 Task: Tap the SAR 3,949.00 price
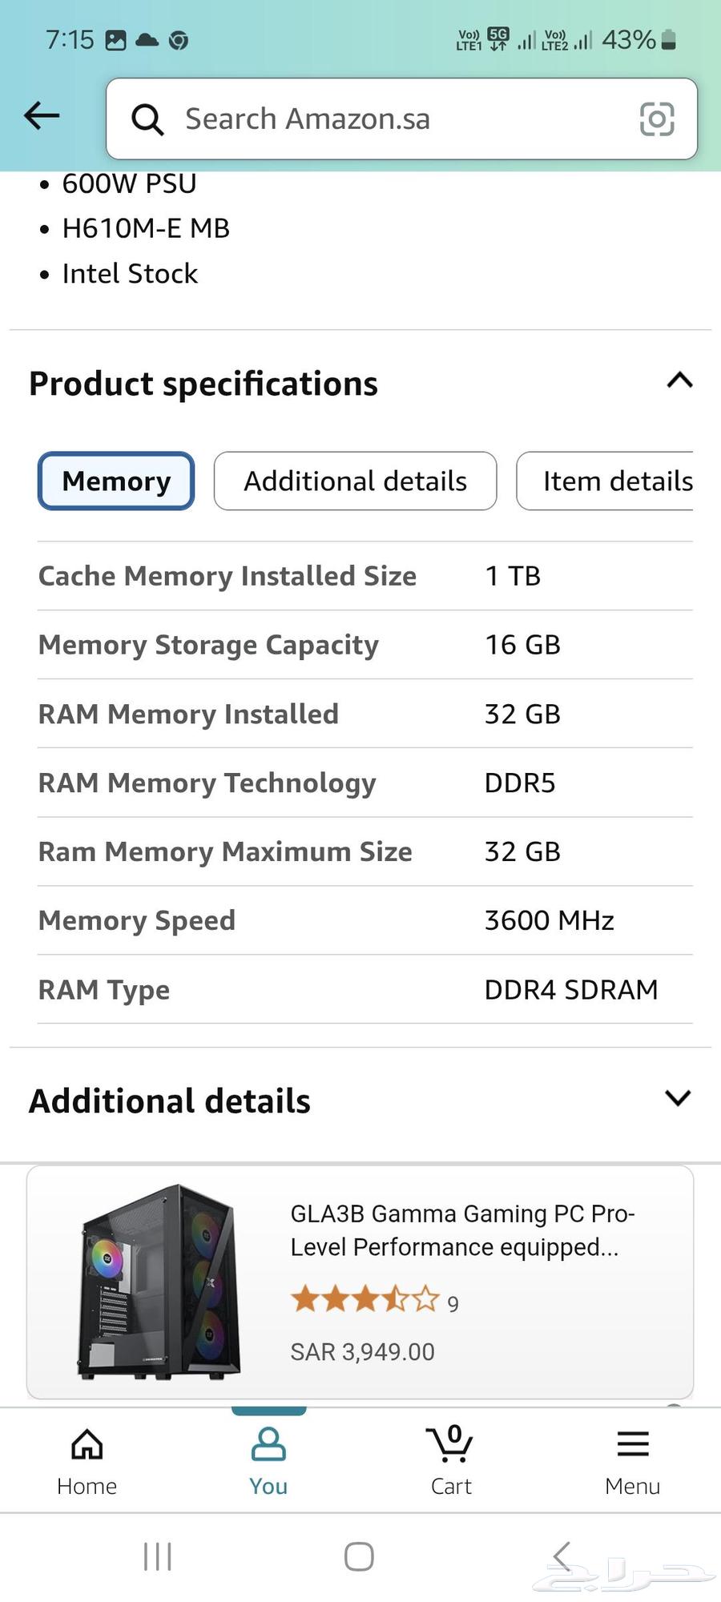[362, 1352]
